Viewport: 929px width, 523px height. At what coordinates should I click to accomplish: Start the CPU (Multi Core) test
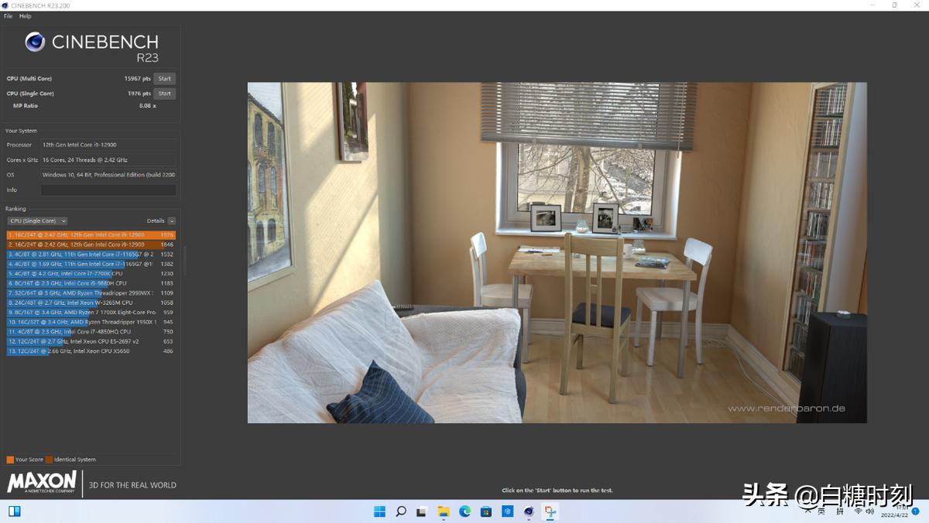(x=164, y=79)
